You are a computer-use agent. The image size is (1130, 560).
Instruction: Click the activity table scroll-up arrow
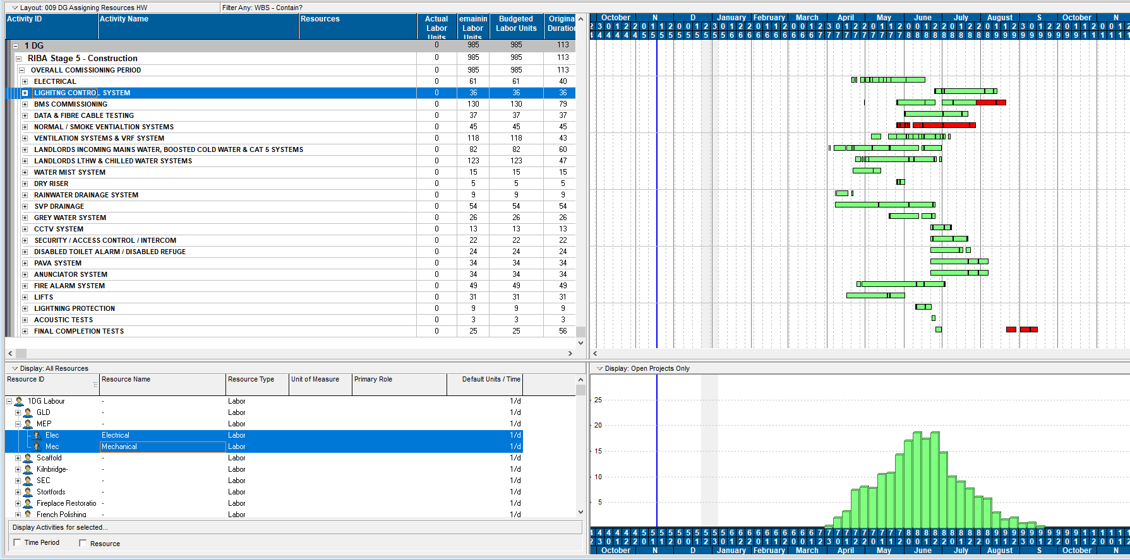pyautogui.click(x=580, y=19)
